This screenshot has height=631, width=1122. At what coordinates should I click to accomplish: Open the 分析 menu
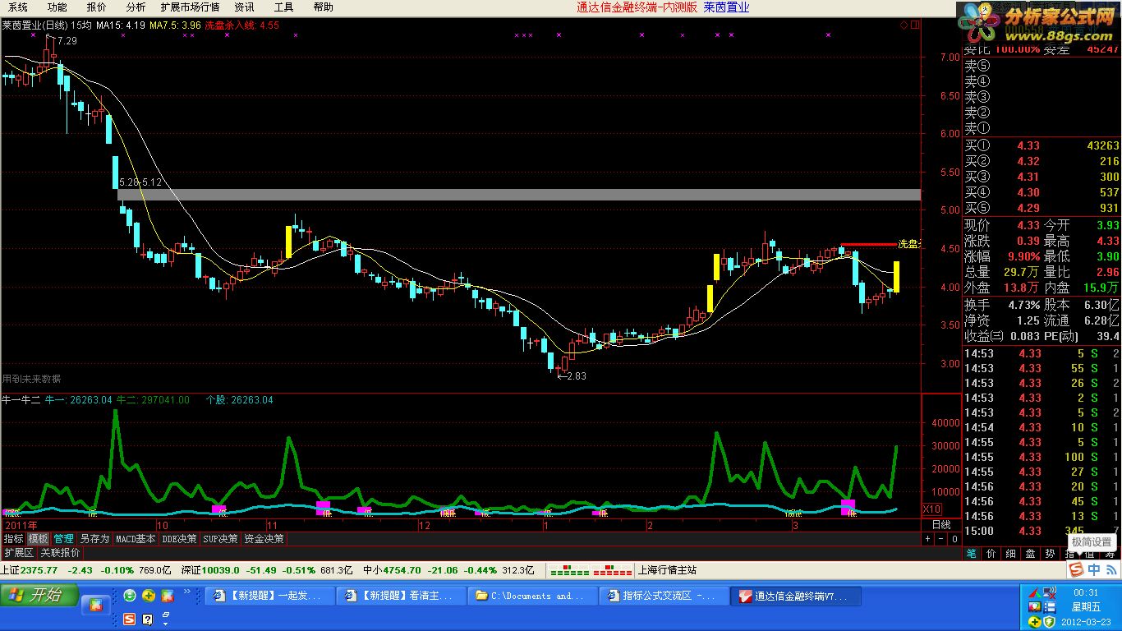(136, 7)
